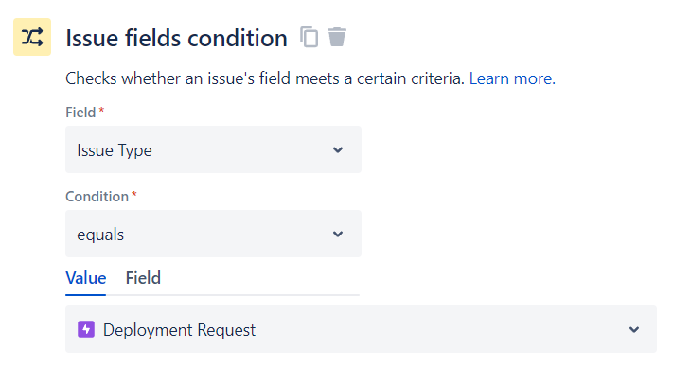The width and height of the screenshot is (673, 365).
Task: Delete the condition using the trash icon
Action: (x=337, y=37)
